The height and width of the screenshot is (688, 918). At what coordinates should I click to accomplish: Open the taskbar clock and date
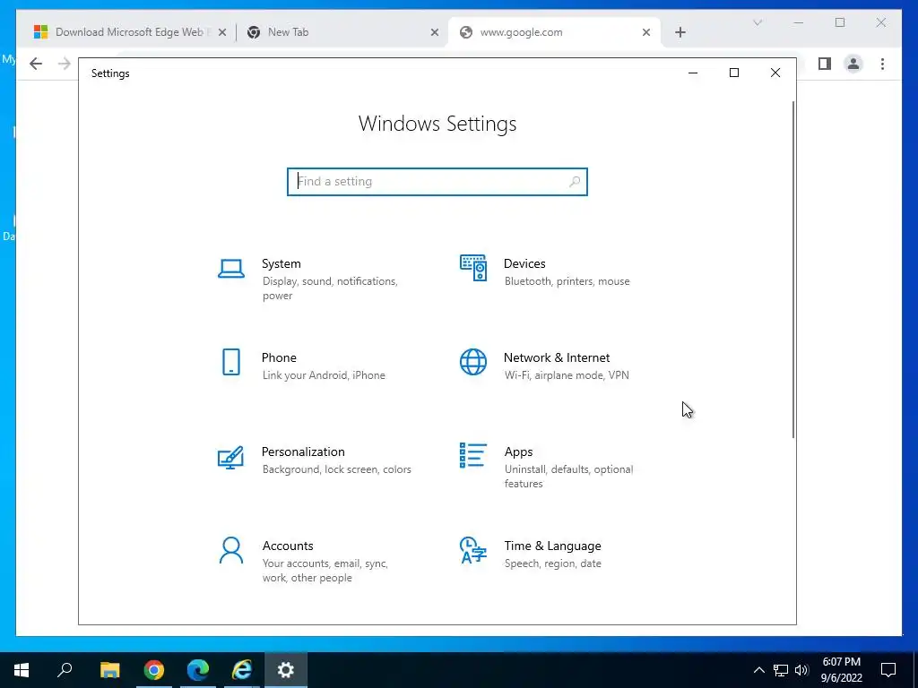click(x=842, y=670)
